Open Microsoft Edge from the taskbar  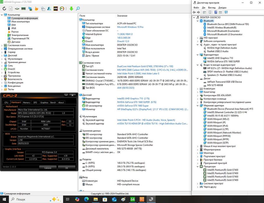pos(86,199)
